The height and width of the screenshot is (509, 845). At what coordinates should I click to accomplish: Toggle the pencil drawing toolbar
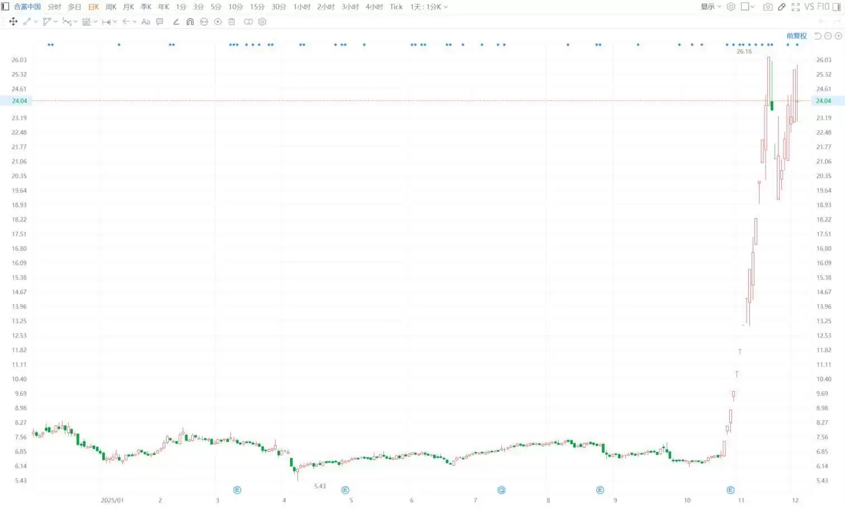[782, 7]
